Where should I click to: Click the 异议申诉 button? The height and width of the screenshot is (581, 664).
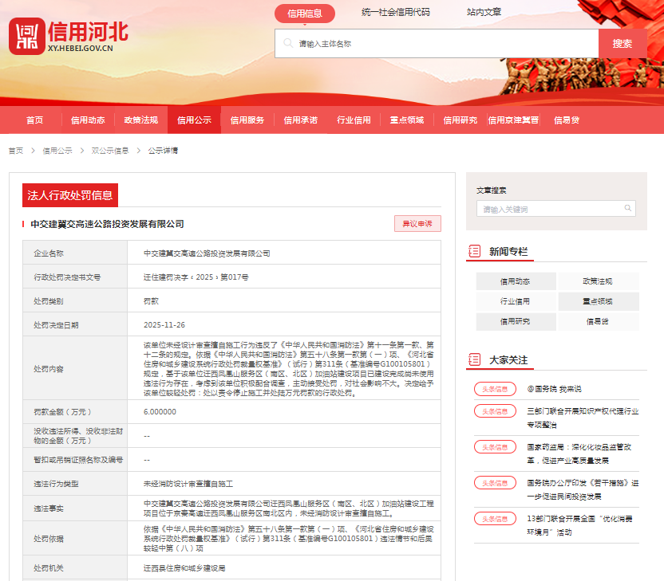pyautogui.click(x=417, y=224)
